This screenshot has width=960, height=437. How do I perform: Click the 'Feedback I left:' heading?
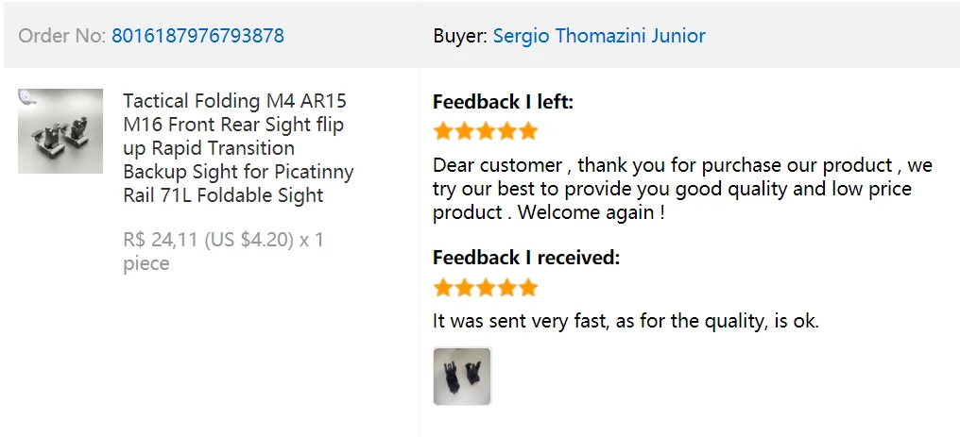point(504,101)
